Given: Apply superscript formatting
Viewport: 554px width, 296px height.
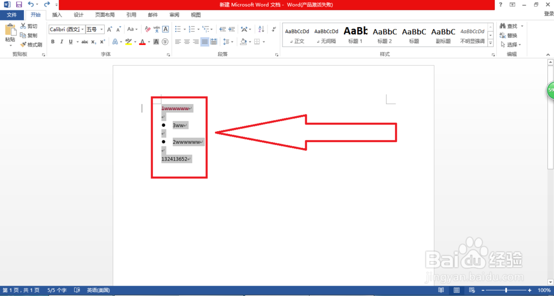Looking at the screenshot, I should (x=102, y=41).
